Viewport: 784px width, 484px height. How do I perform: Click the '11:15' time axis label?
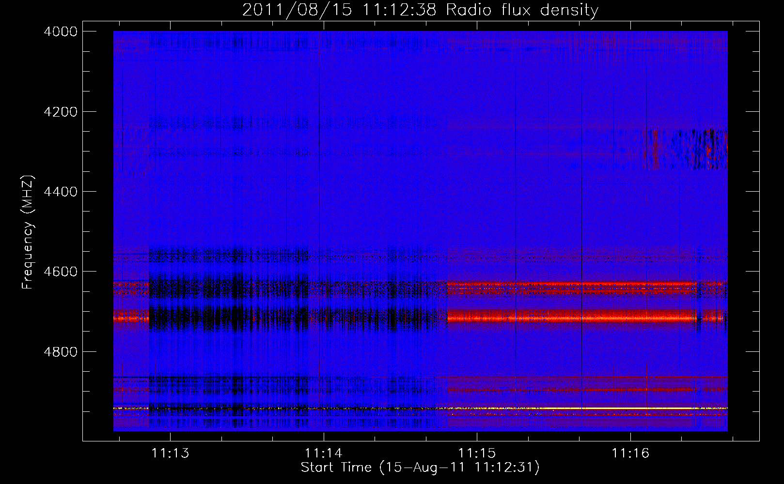coord(477,453)
